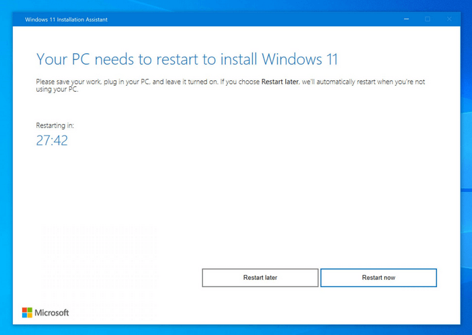Click the 27:42 countdown timer

pyautogui.click(x=52, y=141)
